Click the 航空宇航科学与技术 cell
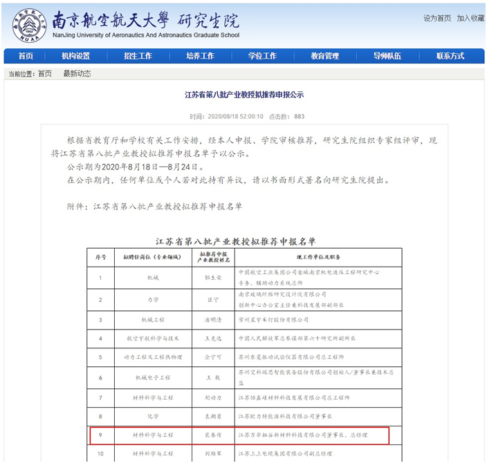The height and width of the screenshot is (463, 487). tap(153, 339)
